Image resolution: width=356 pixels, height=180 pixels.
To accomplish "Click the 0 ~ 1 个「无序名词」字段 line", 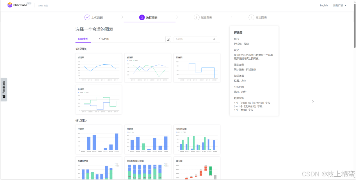I will [248, 106].
